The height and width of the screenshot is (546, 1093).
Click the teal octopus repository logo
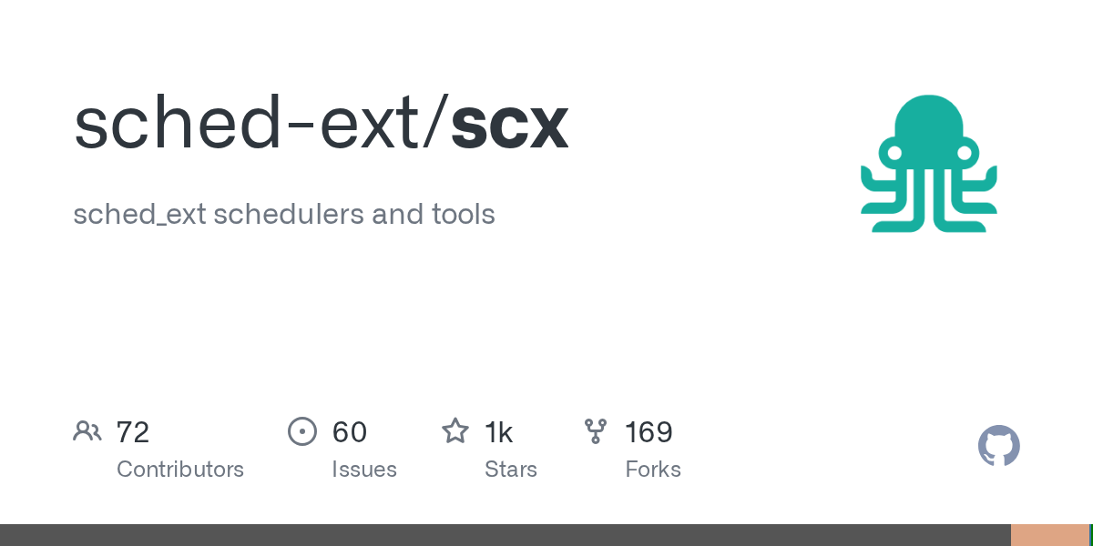point(929,164)
